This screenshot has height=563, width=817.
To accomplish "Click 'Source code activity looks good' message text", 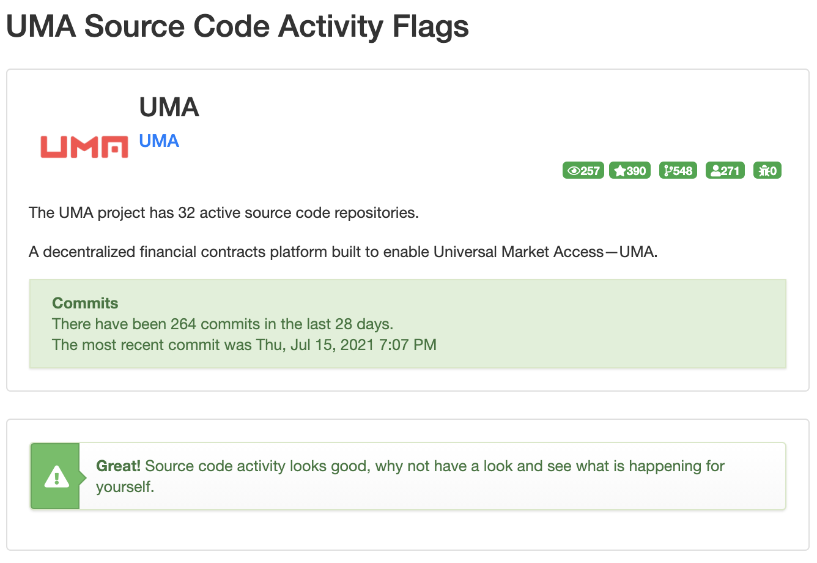I will click(x=257, y=466).
